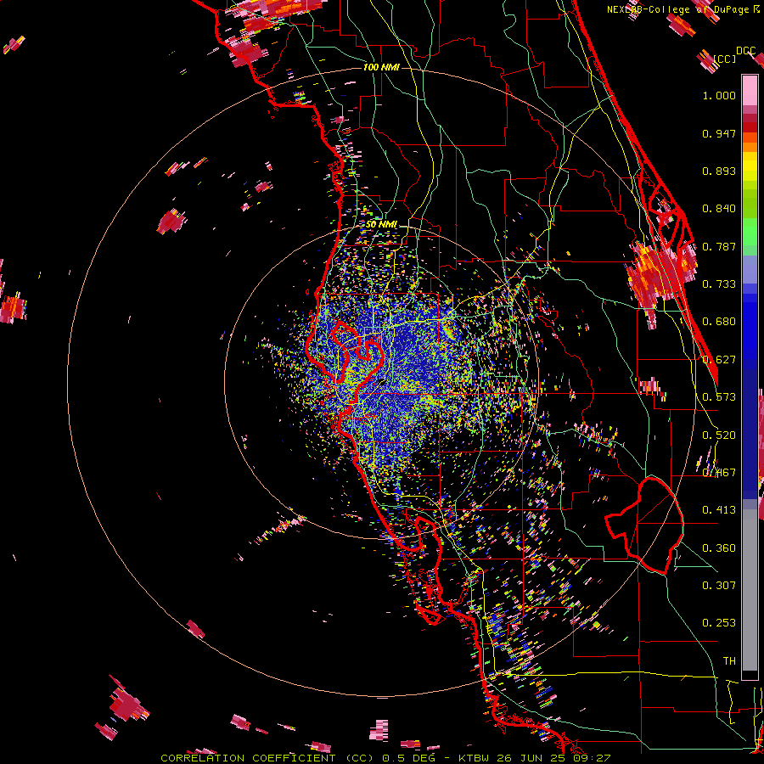The height and width of the screenshot is (764, 764).
Task: Click the KTBW station identifier
Action: 475,758
